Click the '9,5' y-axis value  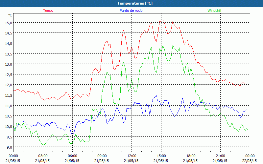pyautogui.click(x=10, y=137)
